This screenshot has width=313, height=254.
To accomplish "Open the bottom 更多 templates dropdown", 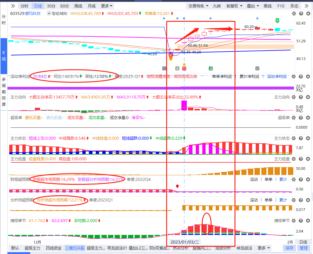I will point(264,248).
